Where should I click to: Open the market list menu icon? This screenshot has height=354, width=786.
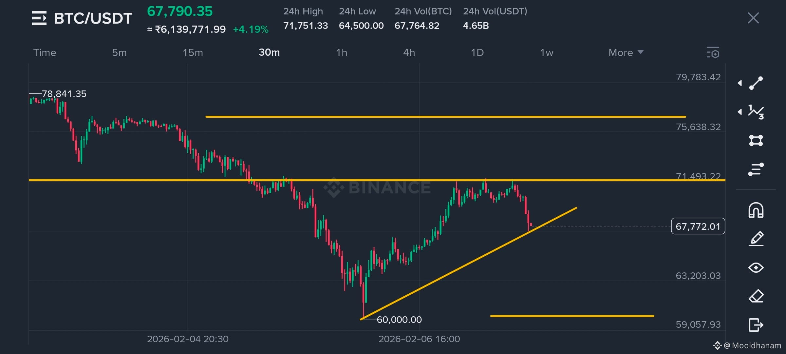pos(39,18)
